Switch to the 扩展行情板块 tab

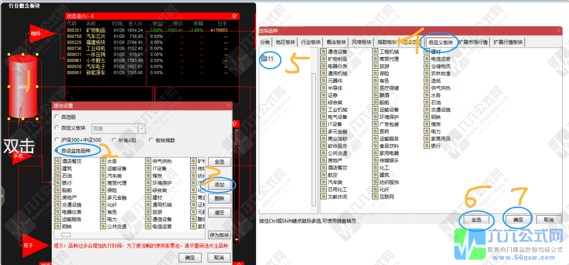[x=508, y=43]
